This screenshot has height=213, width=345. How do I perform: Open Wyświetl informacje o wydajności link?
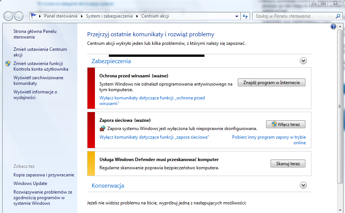click(35, 95)
